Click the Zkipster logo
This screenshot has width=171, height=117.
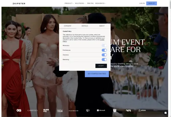[19, 3]
